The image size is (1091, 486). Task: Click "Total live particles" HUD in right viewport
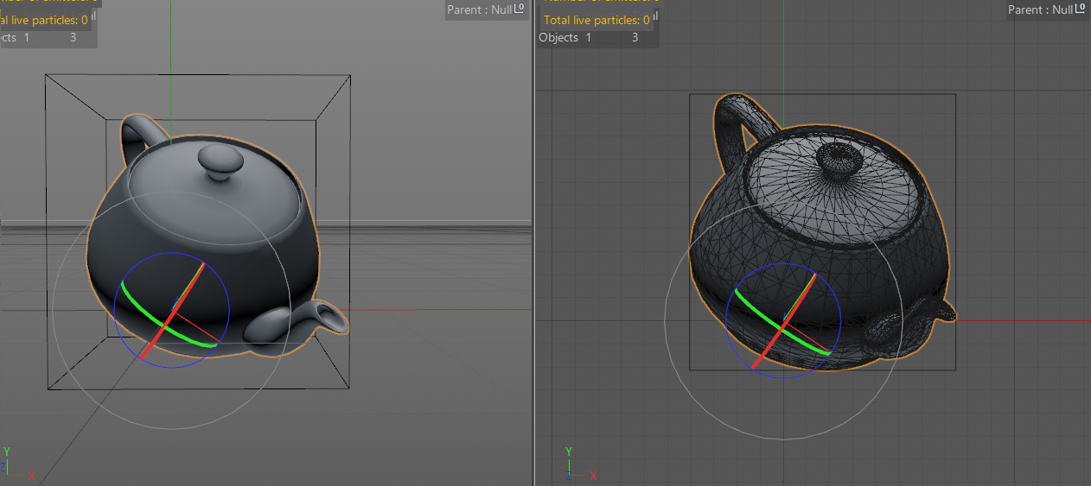point(596,20)
